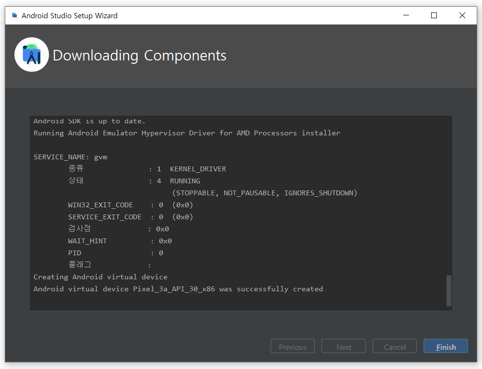Minimize the Setup Wizard window
Screen dimensions: 482x369
pos(406,15)
